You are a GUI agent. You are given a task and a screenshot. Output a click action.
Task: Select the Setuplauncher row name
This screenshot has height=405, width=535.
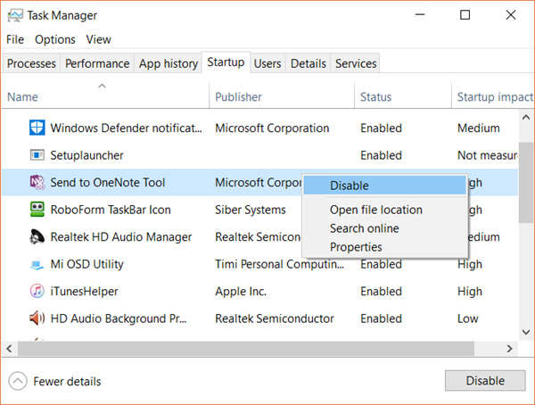(x=87, y=155)
